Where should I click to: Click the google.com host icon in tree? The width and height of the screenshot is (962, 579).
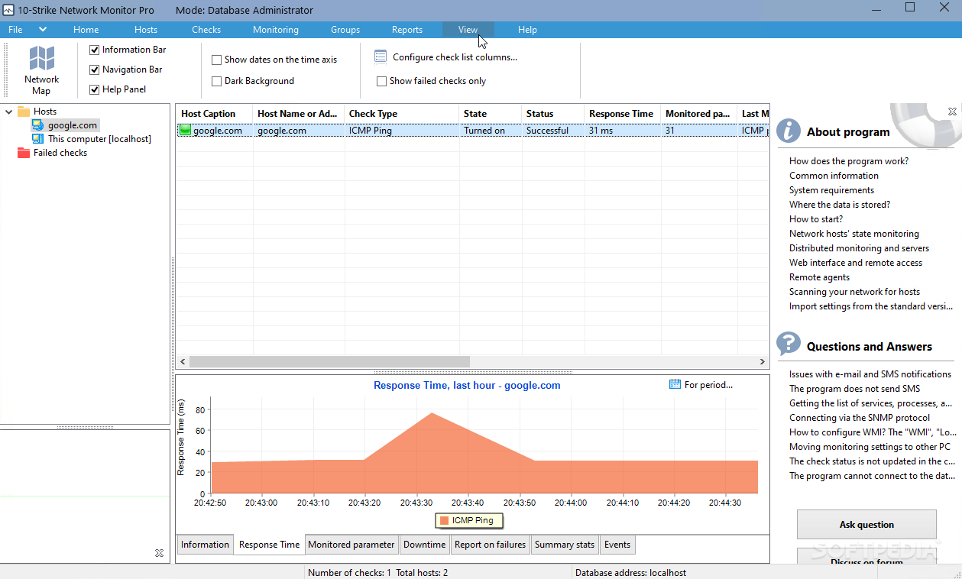[x=37, y=125]
